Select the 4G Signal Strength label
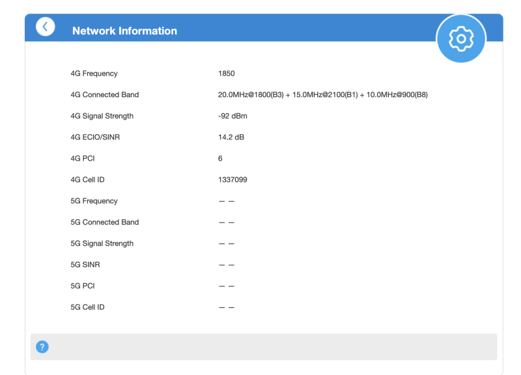 click(x=102, y=116)
